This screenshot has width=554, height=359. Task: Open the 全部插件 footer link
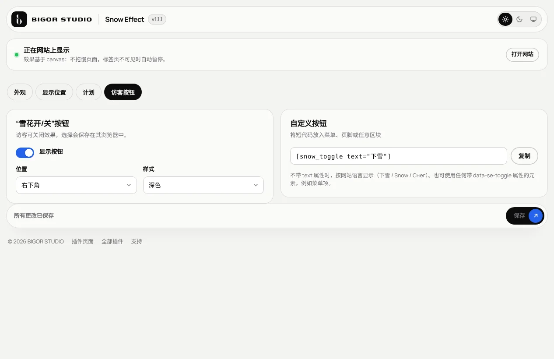click(112, 242)
